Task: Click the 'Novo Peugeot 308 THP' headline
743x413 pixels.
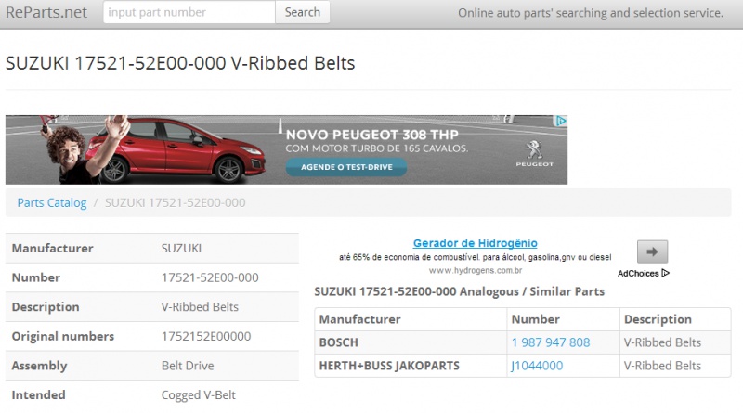Action: [x=372, y=135]
